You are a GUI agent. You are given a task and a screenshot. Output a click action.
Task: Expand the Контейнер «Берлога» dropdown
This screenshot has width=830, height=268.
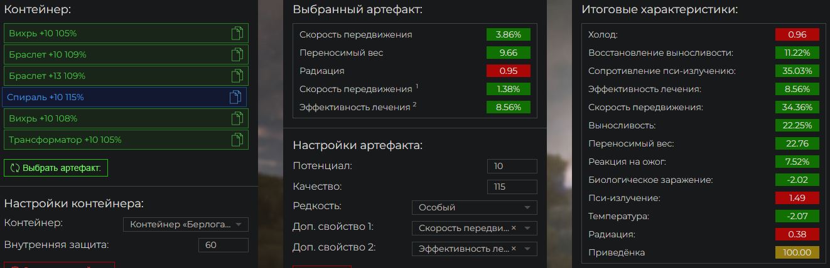pyautogui.click(x=186, y=224)
